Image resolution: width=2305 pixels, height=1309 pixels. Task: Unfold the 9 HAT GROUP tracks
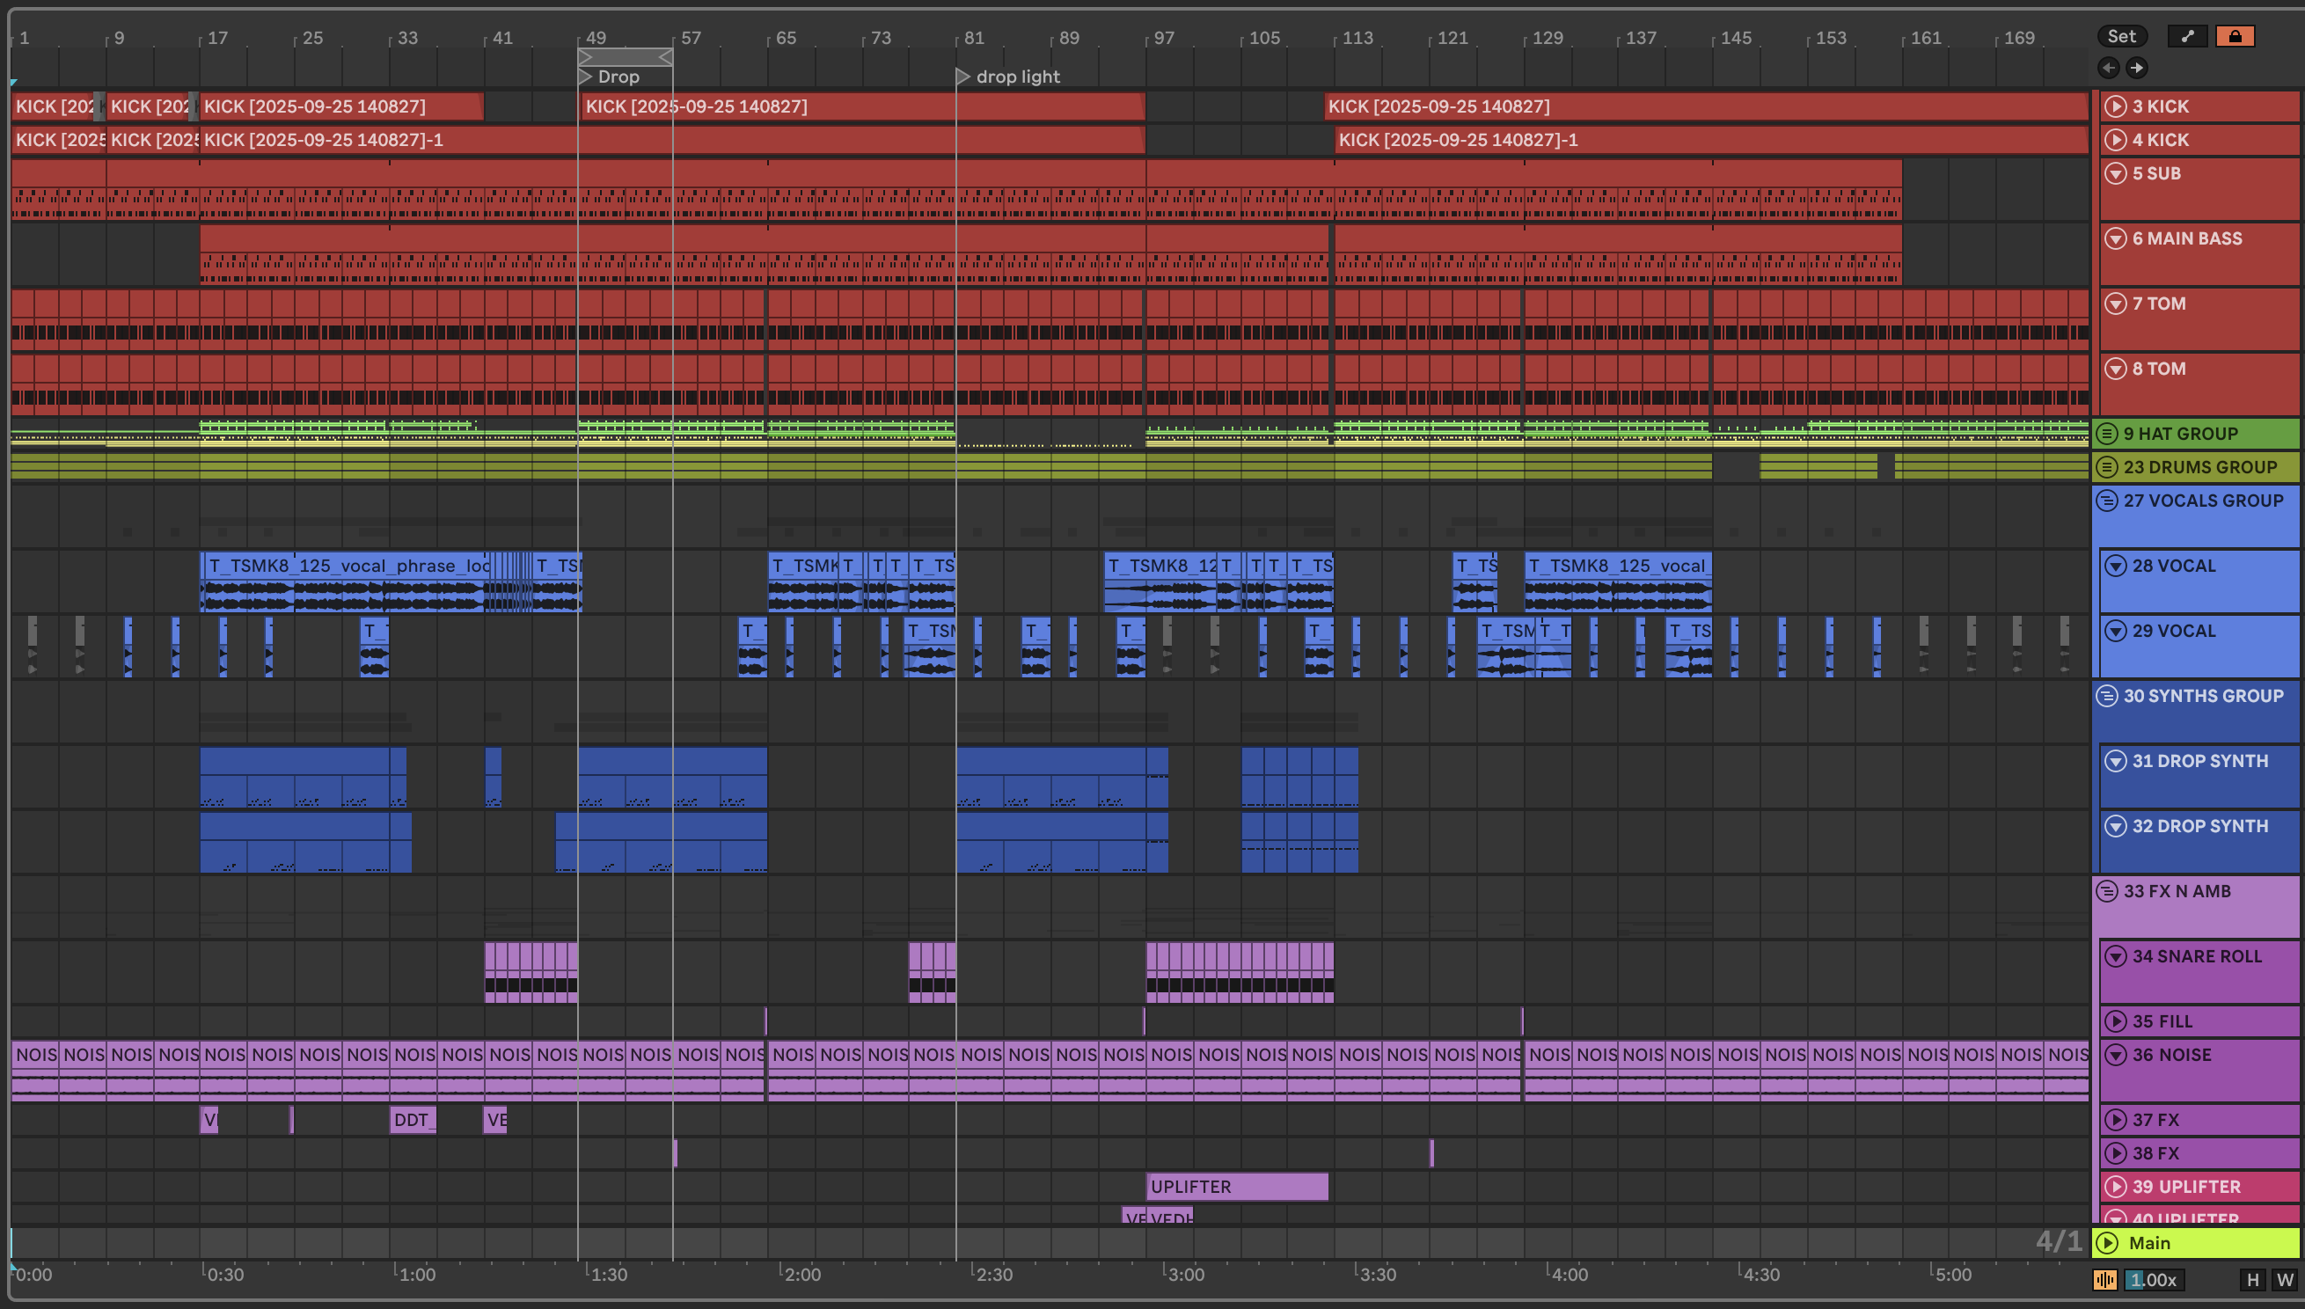point(2107,434)
